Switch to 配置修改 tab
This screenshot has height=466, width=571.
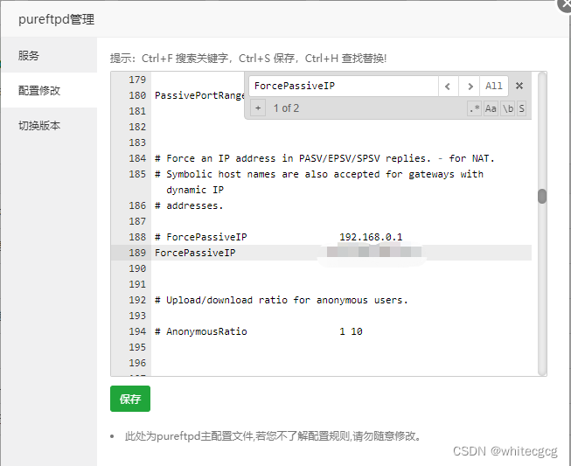39,90
